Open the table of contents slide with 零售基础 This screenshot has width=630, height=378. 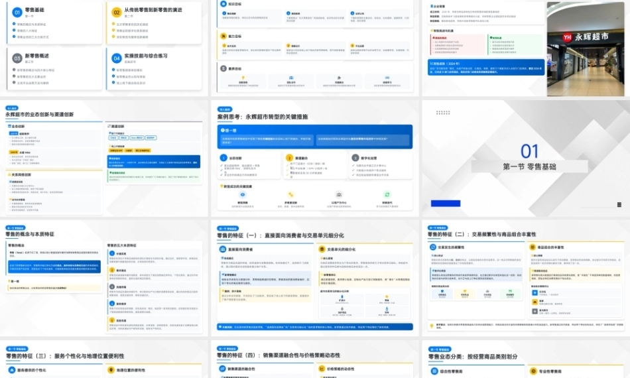click(103, 48)
